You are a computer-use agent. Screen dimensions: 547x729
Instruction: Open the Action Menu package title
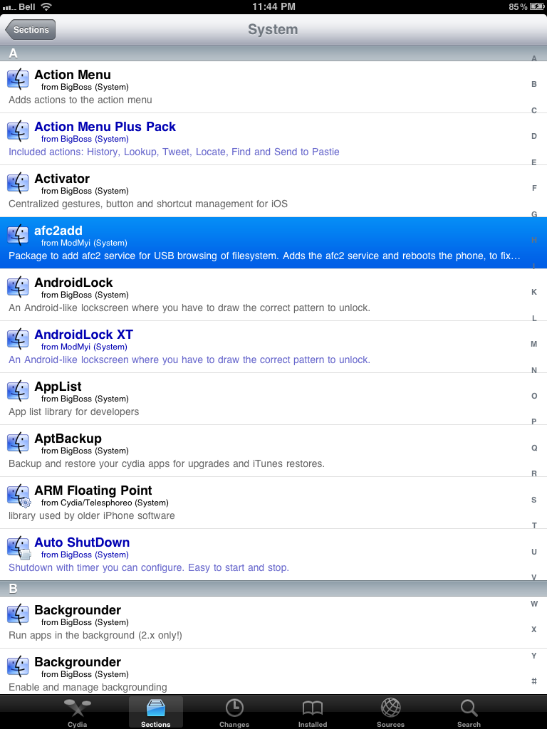coord(73,75)
